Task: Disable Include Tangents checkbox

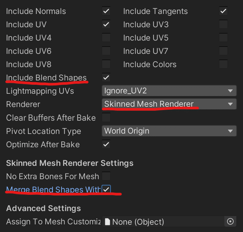Action: pyautogui.click(x=223, y=11)
